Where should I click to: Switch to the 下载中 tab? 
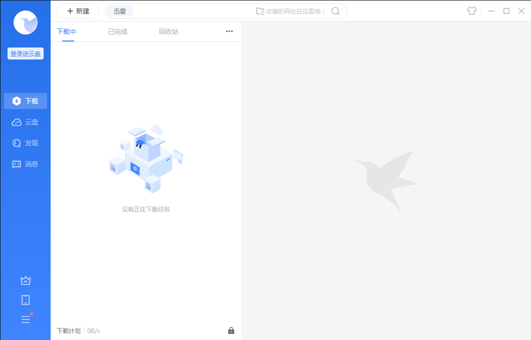[66, 31]
